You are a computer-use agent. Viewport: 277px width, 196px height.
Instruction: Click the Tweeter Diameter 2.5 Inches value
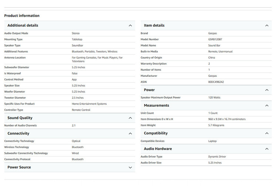click(78, 98)
